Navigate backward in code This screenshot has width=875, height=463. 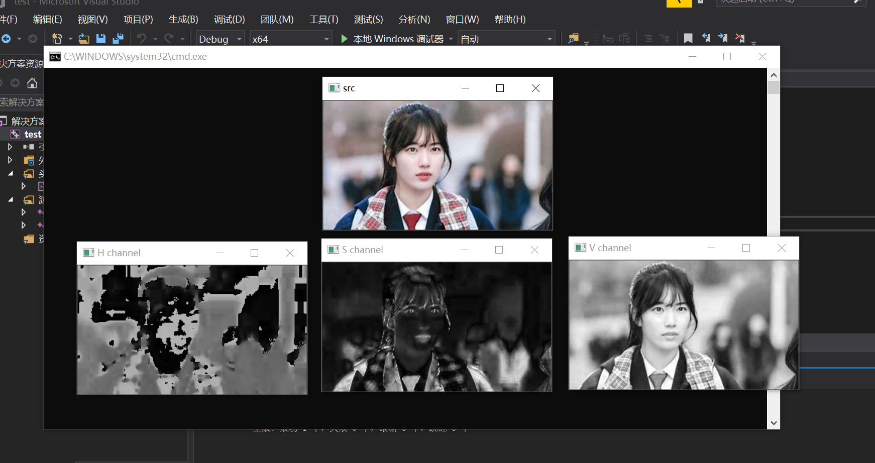coord(7,38)
